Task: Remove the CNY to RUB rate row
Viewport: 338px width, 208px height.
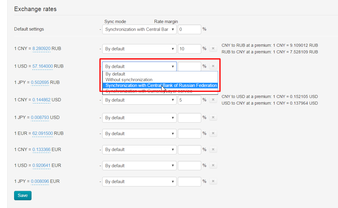Action: (x=213, y=49)
